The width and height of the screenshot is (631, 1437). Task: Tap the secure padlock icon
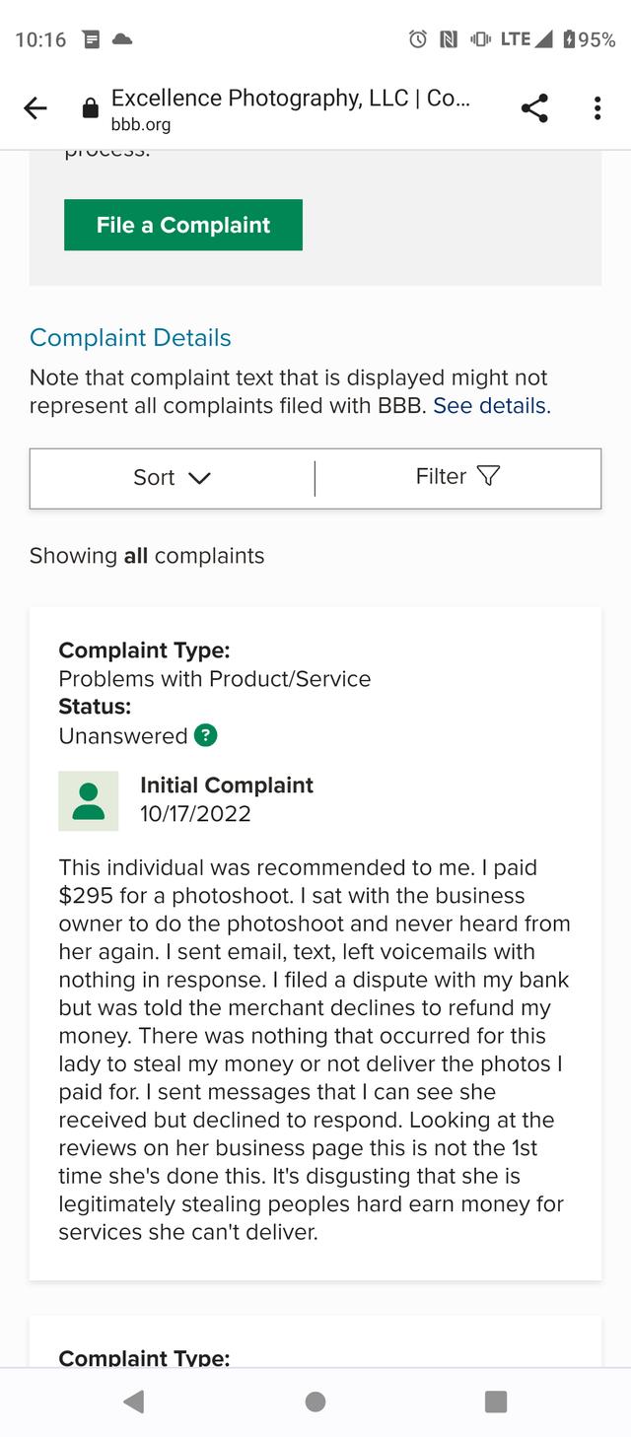click(90, 108)
